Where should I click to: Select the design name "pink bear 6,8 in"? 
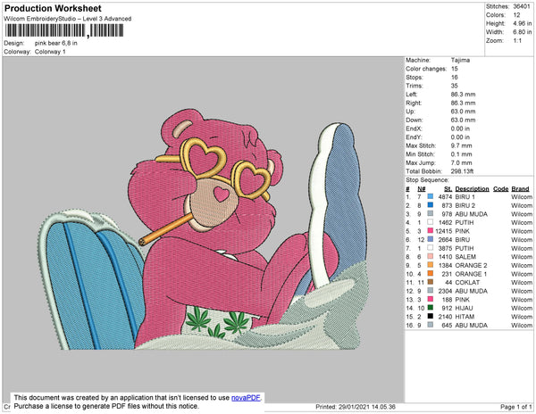click(x=55, y=44)
